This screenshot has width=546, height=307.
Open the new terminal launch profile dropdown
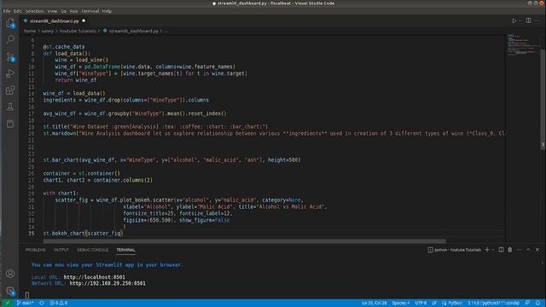click(493, 250)
